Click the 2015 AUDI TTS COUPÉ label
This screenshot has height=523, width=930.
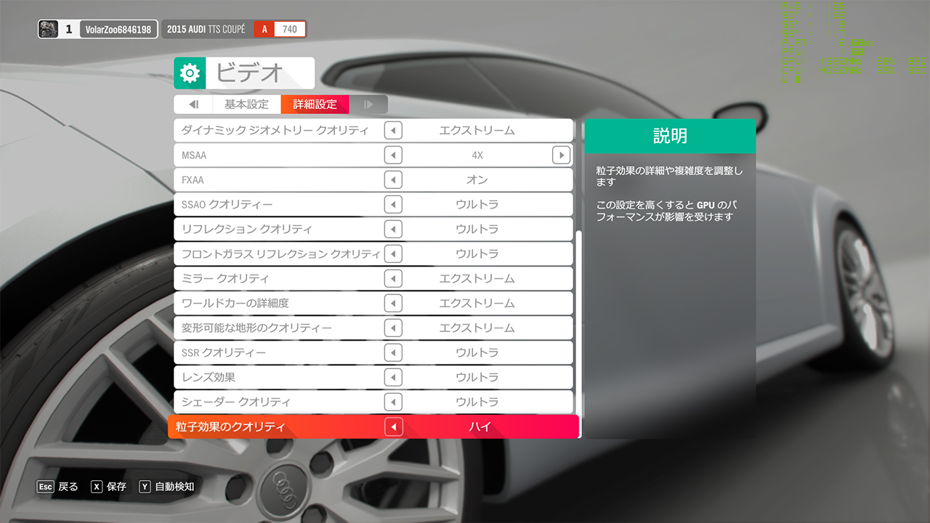206,29
